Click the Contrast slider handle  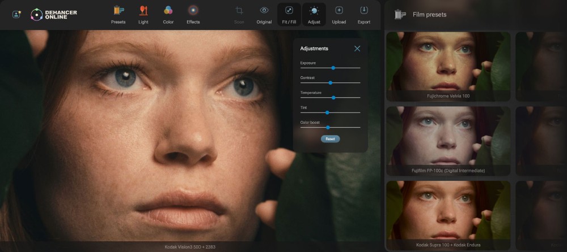(331, 82)
